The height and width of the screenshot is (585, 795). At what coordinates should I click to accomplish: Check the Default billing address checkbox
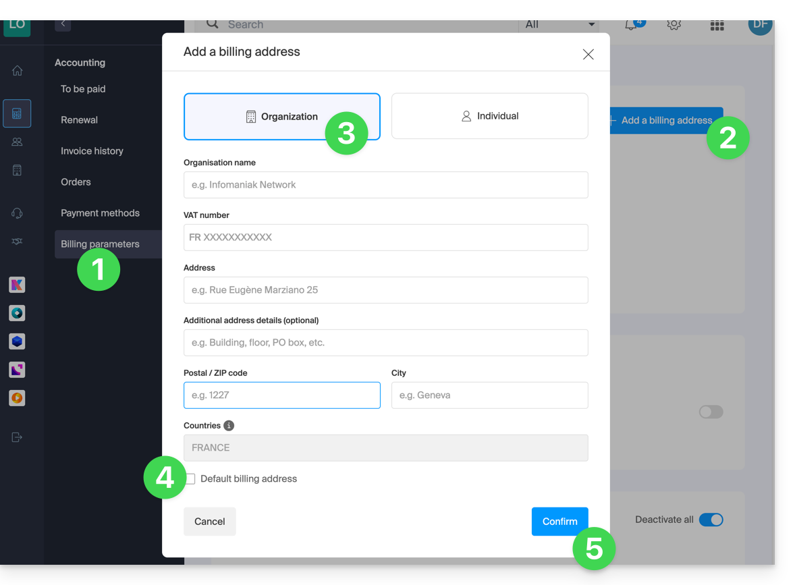pos(190,479)
